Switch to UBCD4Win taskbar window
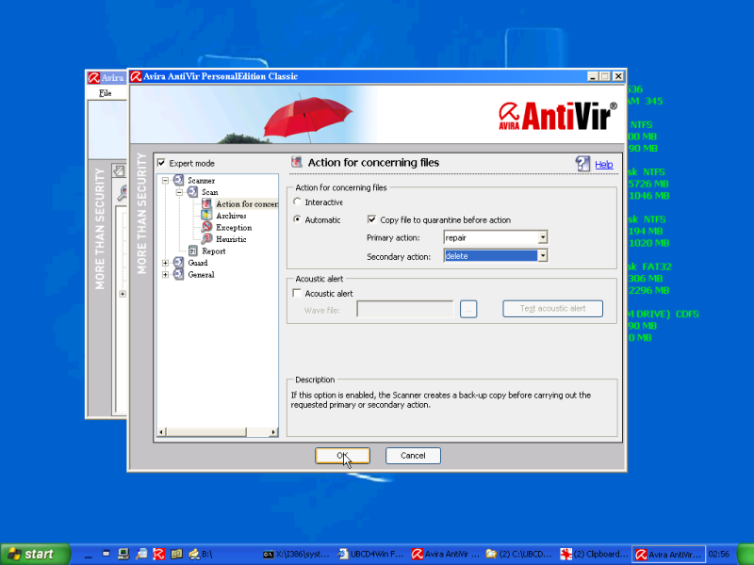This screenshot has width=754, height=565. coord(371,554)
